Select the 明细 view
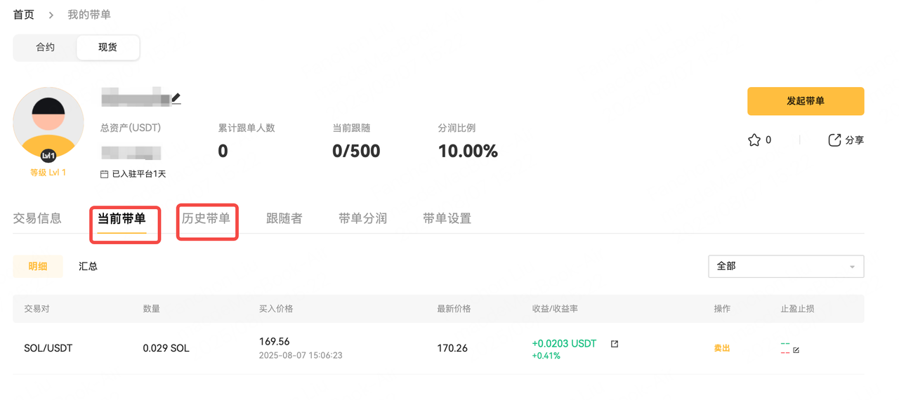Image resolution: width=899 pixels, height=400 pixels. point(38,266)
